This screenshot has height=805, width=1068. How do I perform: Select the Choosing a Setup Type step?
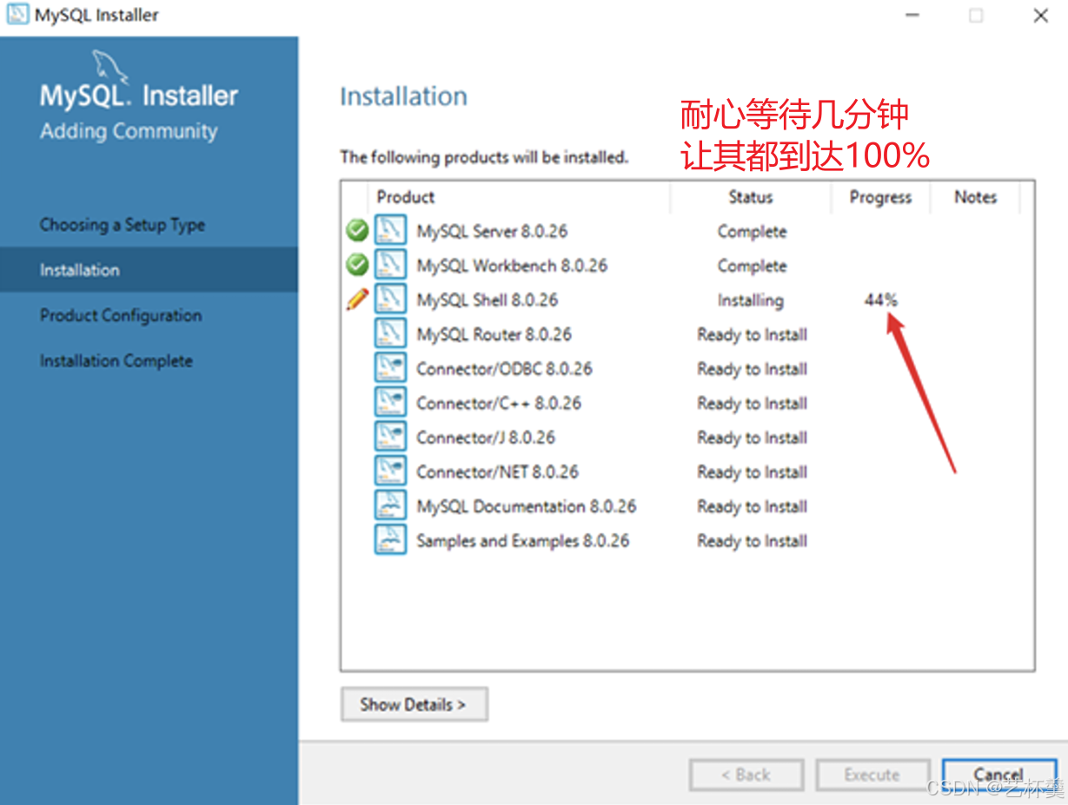click(123, 225)
